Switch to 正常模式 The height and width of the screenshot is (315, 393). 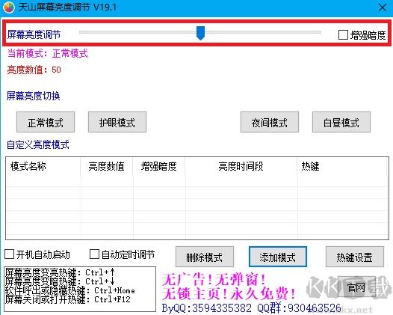pos(46,122)
